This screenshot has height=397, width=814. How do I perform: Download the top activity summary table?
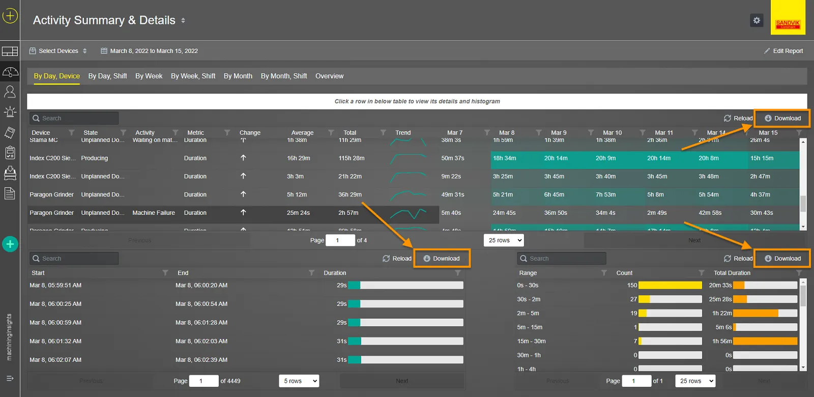(x=782, y=118)
